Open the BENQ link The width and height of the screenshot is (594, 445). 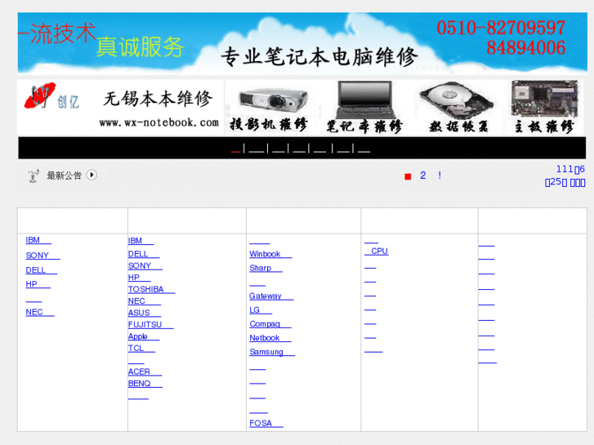point(145,383)
